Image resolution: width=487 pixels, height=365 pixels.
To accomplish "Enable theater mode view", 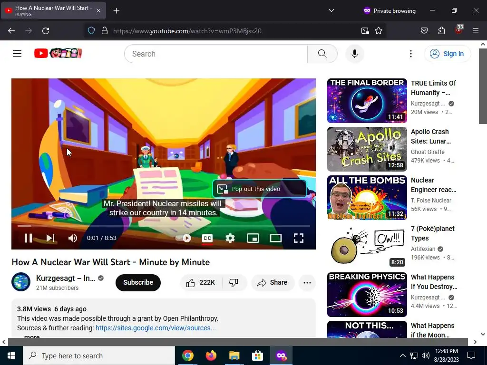I will (275, 238).
